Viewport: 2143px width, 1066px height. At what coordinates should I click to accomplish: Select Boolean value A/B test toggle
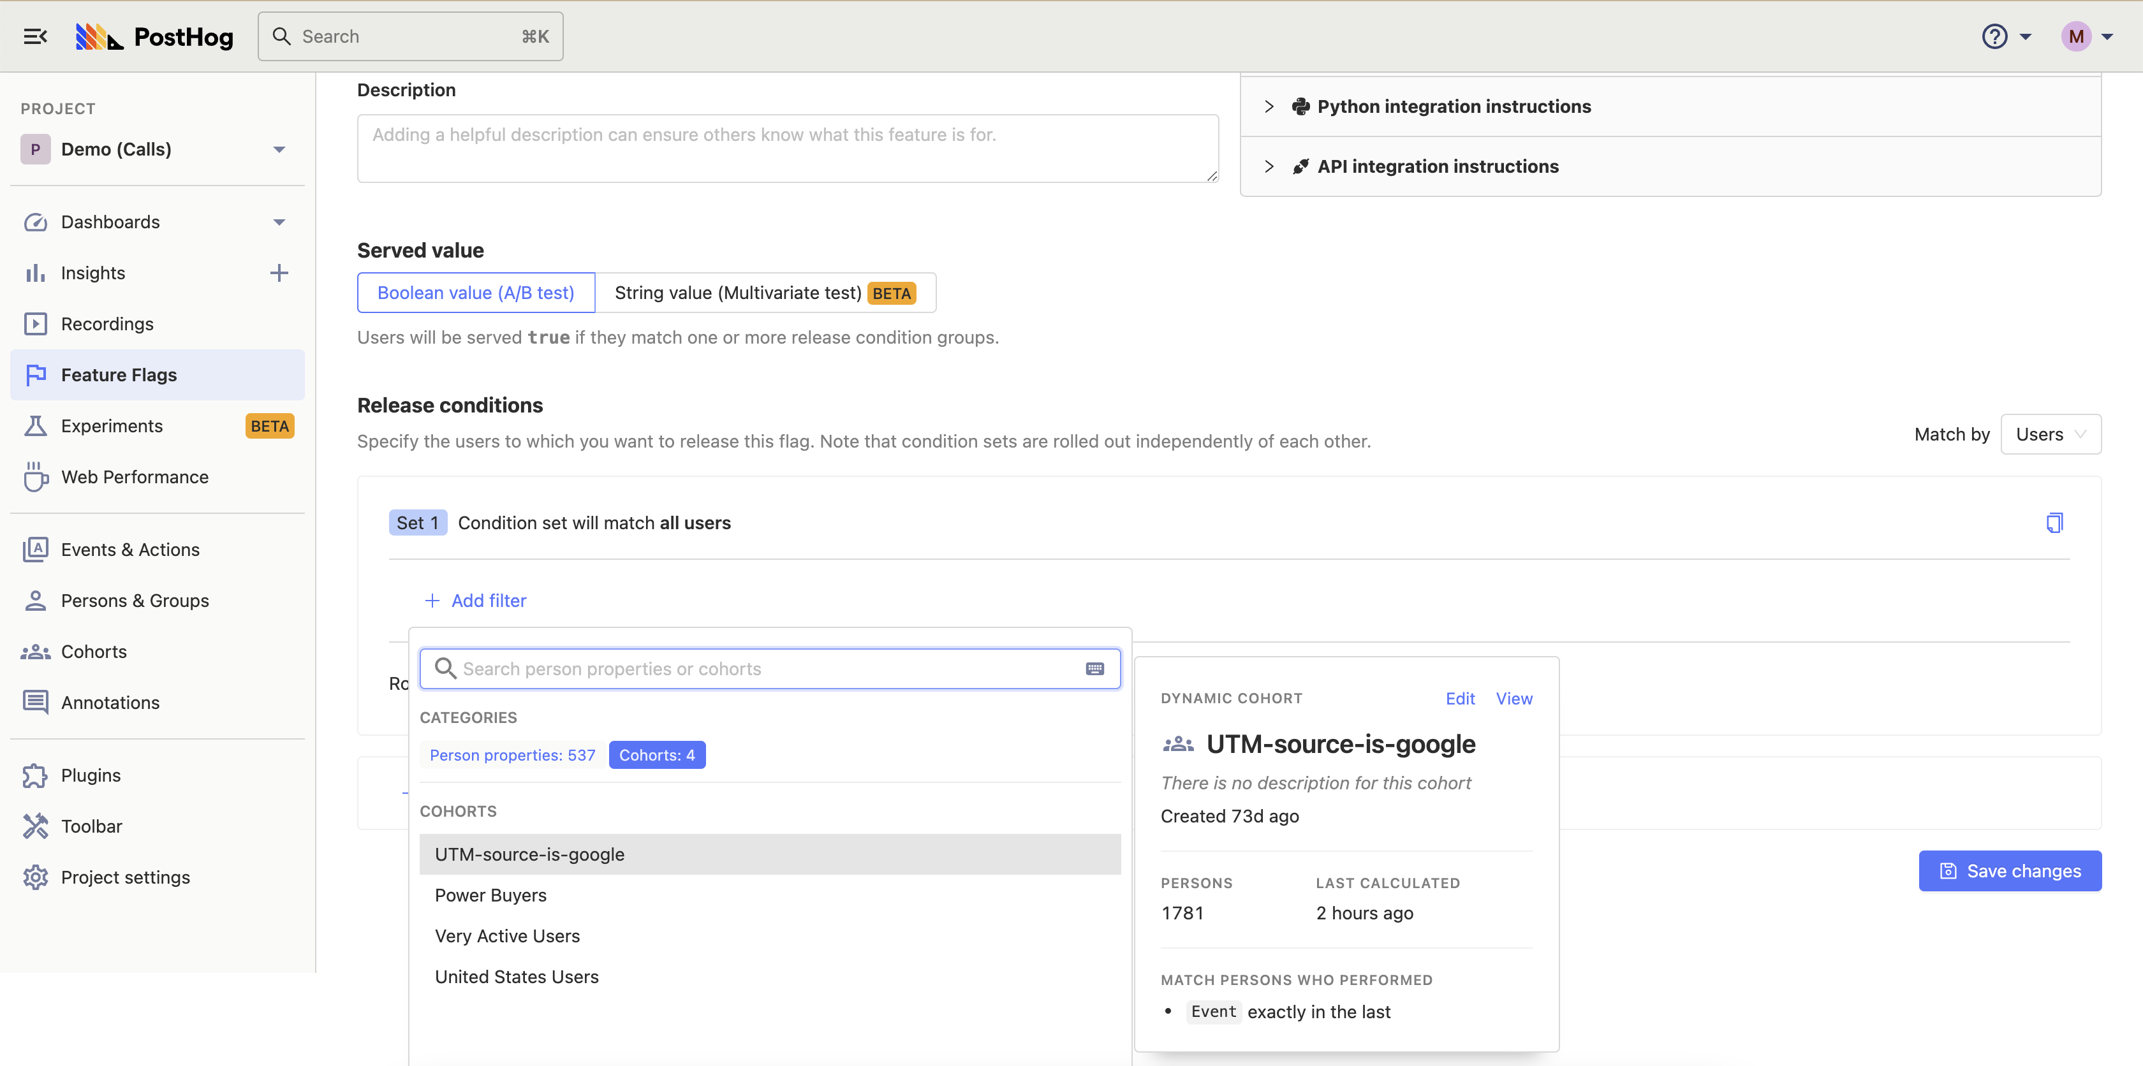pyautogui.click(x=476, y=293)
